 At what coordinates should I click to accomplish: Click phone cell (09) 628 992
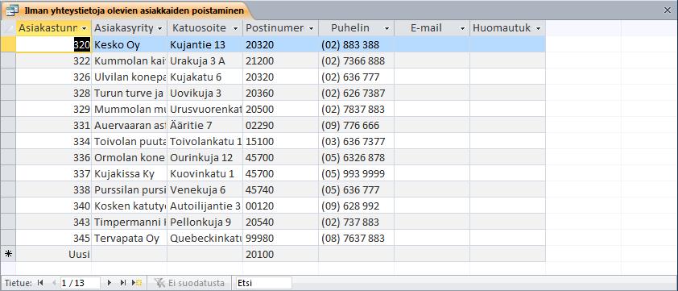356,206
